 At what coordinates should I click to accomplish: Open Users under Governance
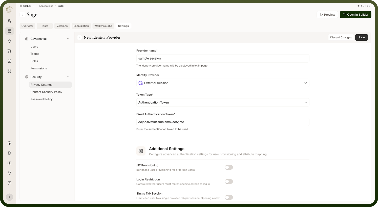click(34, 47)
